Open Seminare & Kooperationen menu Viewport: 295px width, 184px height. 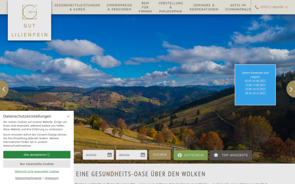(x=204, y=7)
